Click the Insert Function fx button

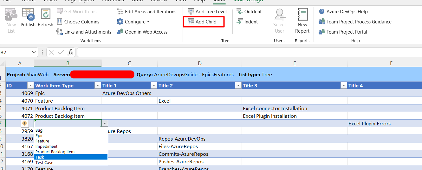(x=71, y=52)
